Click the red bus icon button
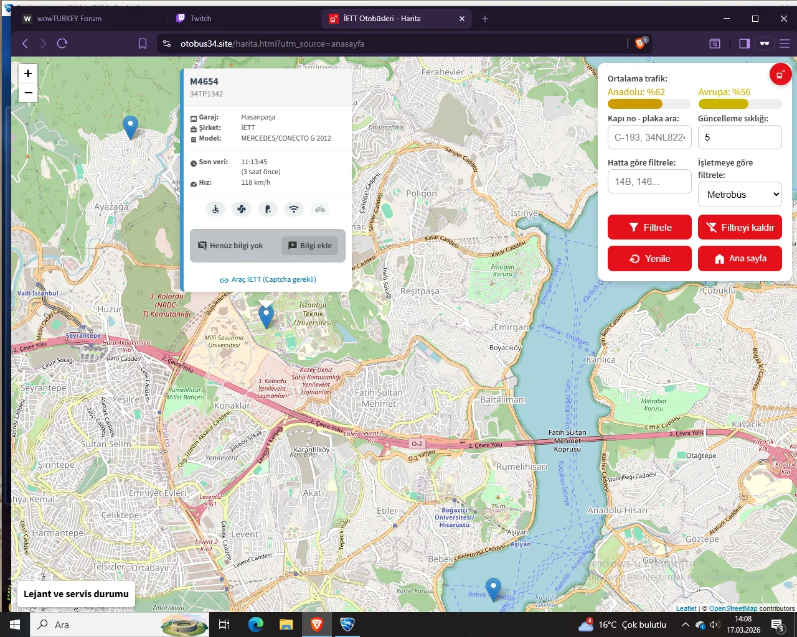The height and width of the screenshot is (637, 797). (780, 75)
